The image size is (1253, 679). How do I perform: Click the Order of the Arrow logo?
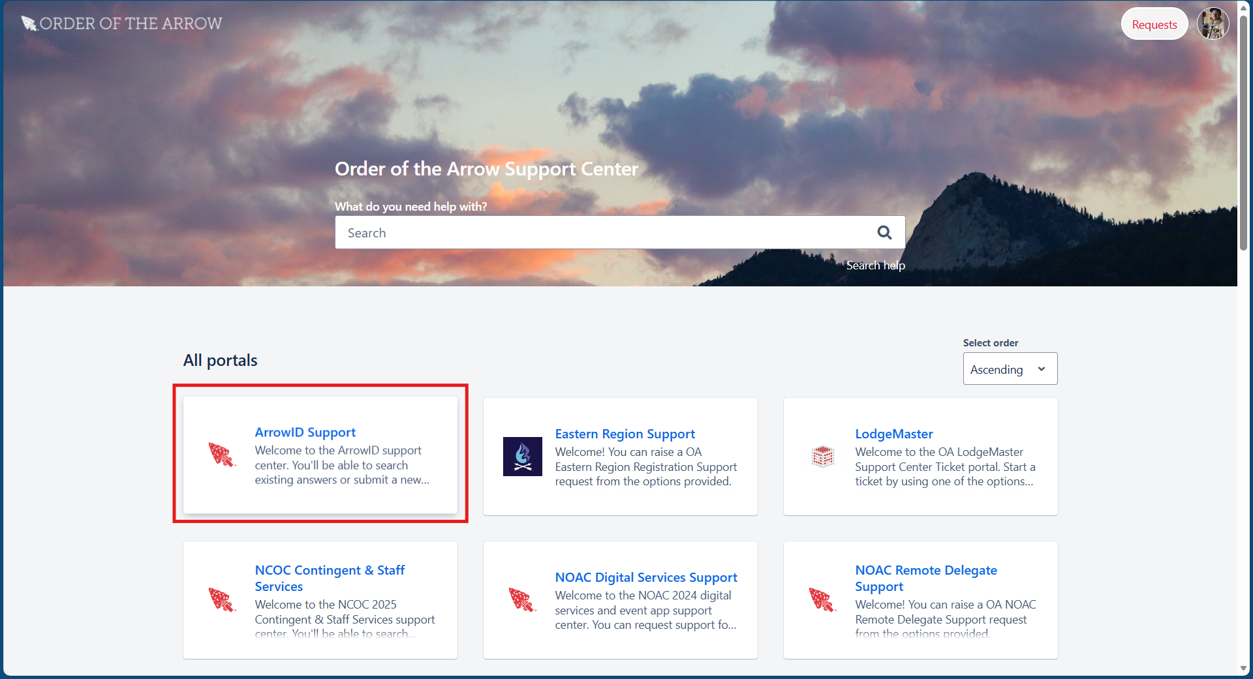click(121, 23)
